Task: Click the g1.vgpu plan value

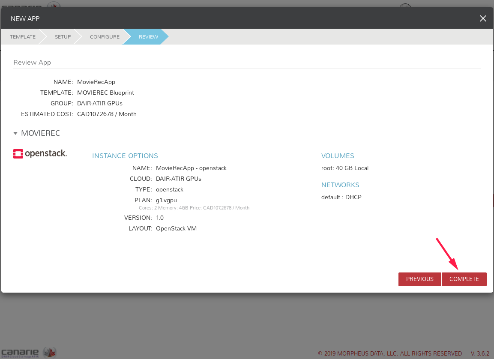Action: (166, 200)
